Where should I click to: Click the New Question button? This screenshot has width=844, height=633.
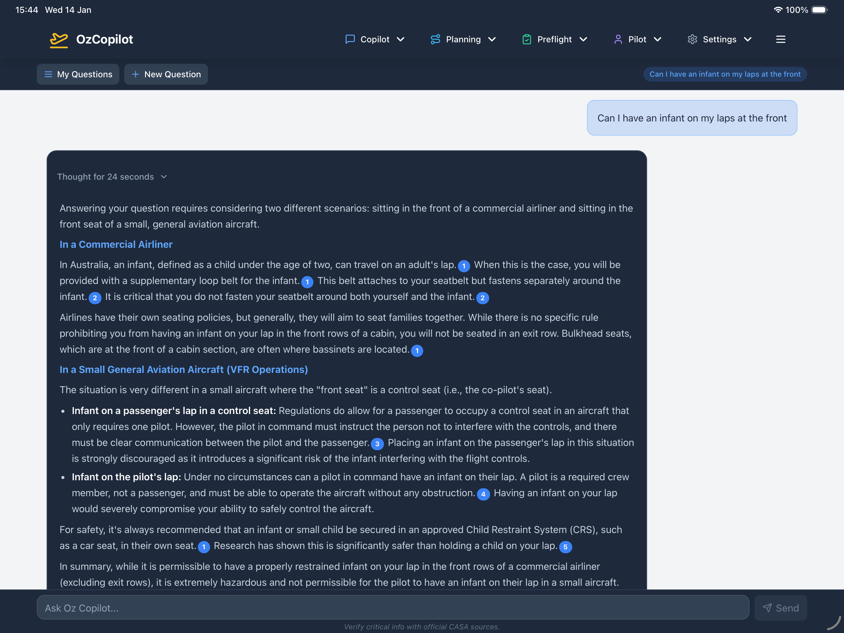[x=166, y=74]
